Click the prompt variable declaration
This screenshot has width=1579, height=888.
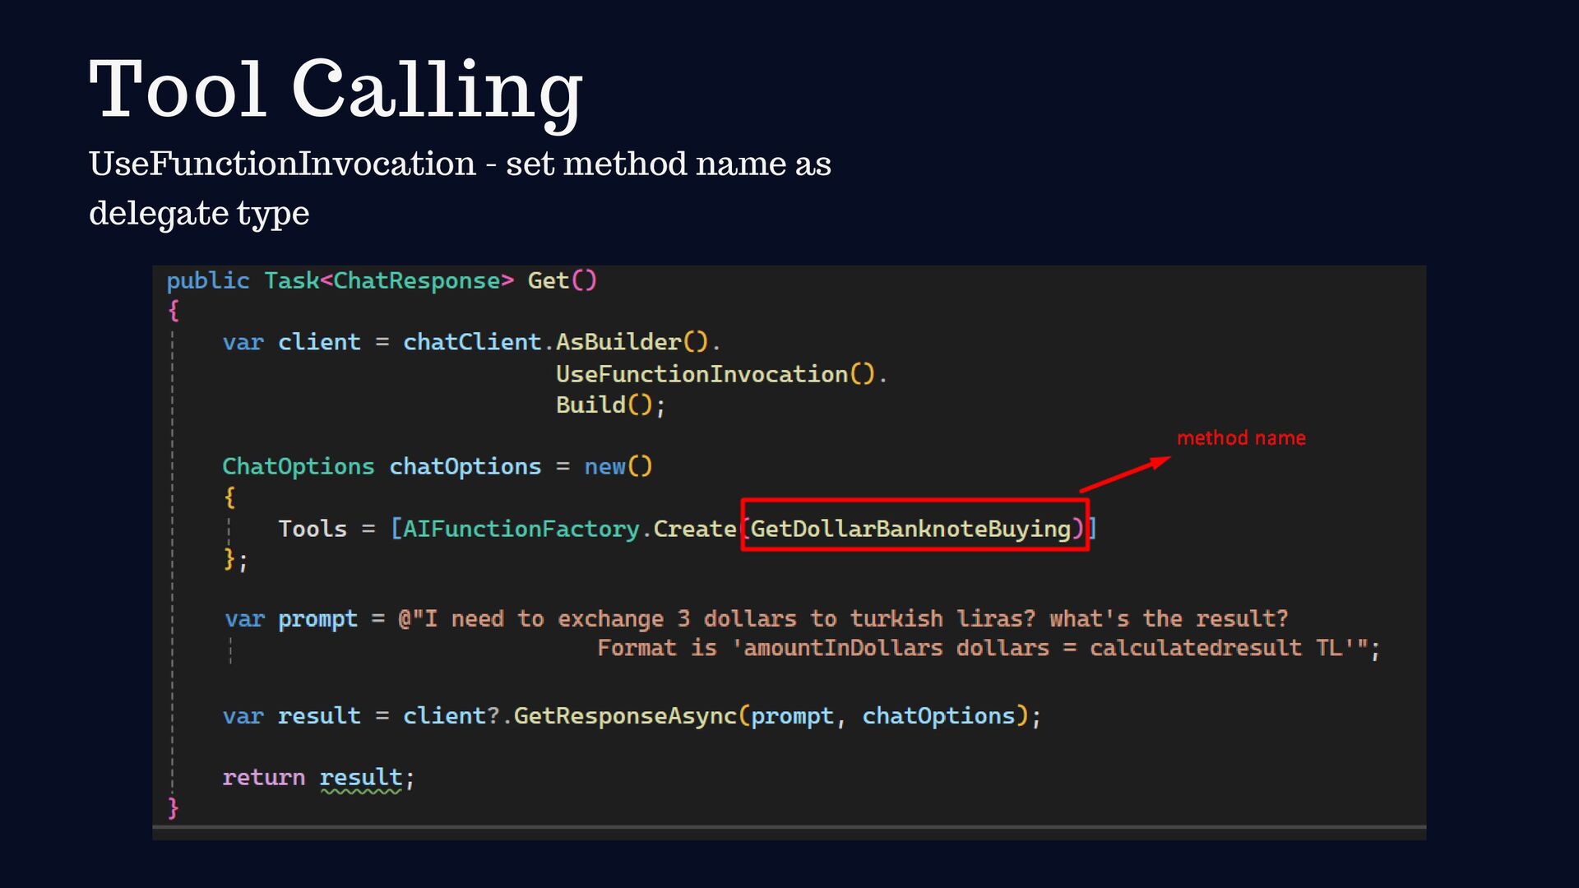click(317, 619)
